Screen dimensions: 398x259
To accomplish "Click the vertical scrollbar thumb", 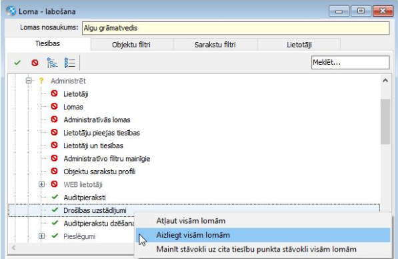I will click(385, 121).
